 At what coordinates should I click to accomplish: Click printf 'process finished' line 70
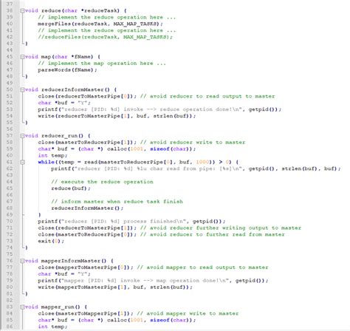tap(131, 222)
